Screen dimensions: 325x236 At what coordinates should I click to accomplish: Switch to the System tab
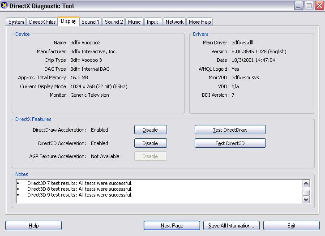16,22
